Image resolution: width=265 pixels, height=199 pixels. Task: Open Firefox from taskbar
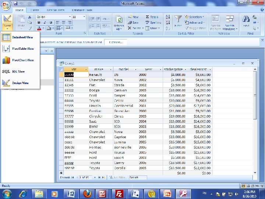87,194
